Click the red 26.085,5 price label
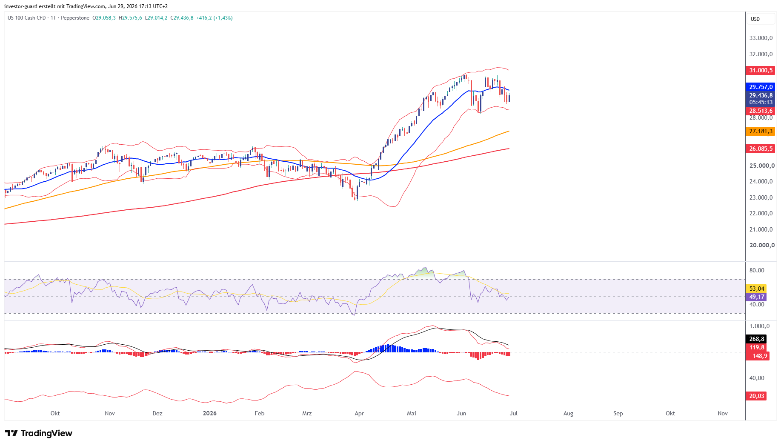The image size is (781, 446). click(x=761, y=149)
